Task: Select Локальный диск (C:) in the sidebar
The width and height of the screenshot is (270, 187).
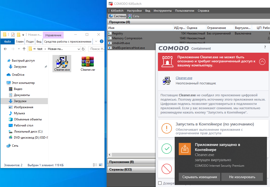Action: 28,132
